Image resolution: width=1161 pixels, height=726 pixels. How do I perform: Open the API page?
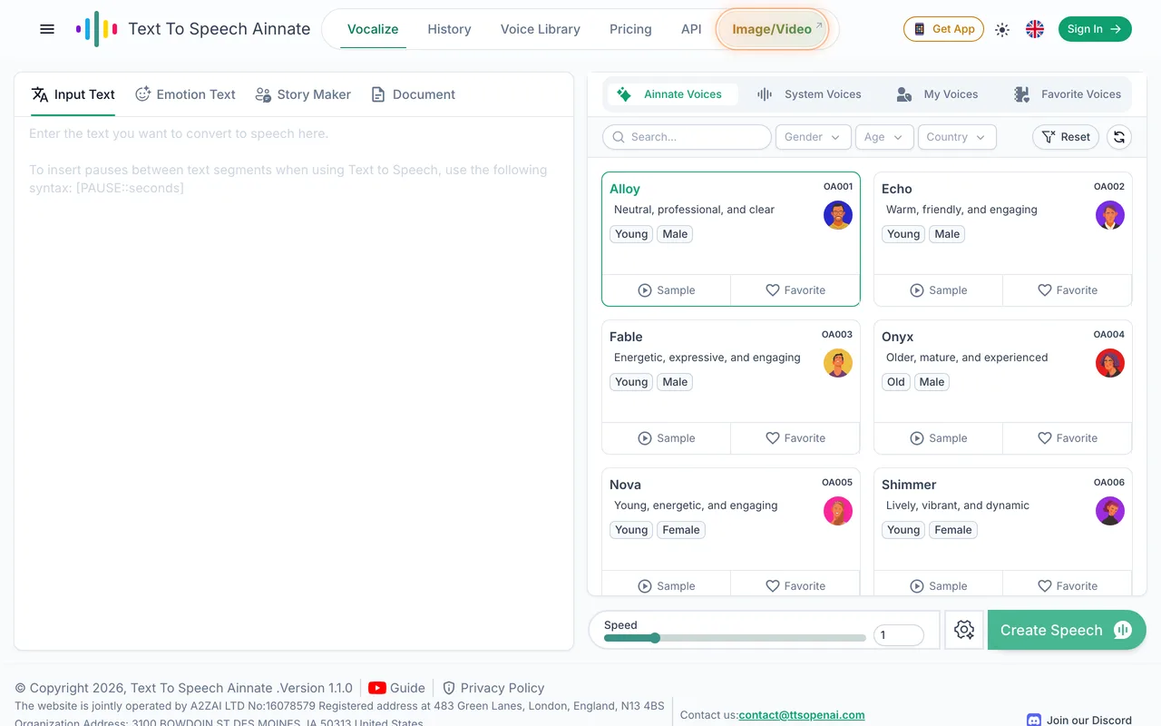click(x=691, y=29)
